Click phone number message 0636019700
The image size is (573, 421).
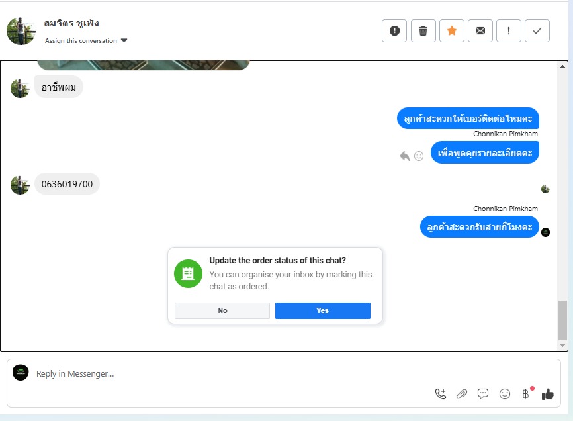click(67, 184)
